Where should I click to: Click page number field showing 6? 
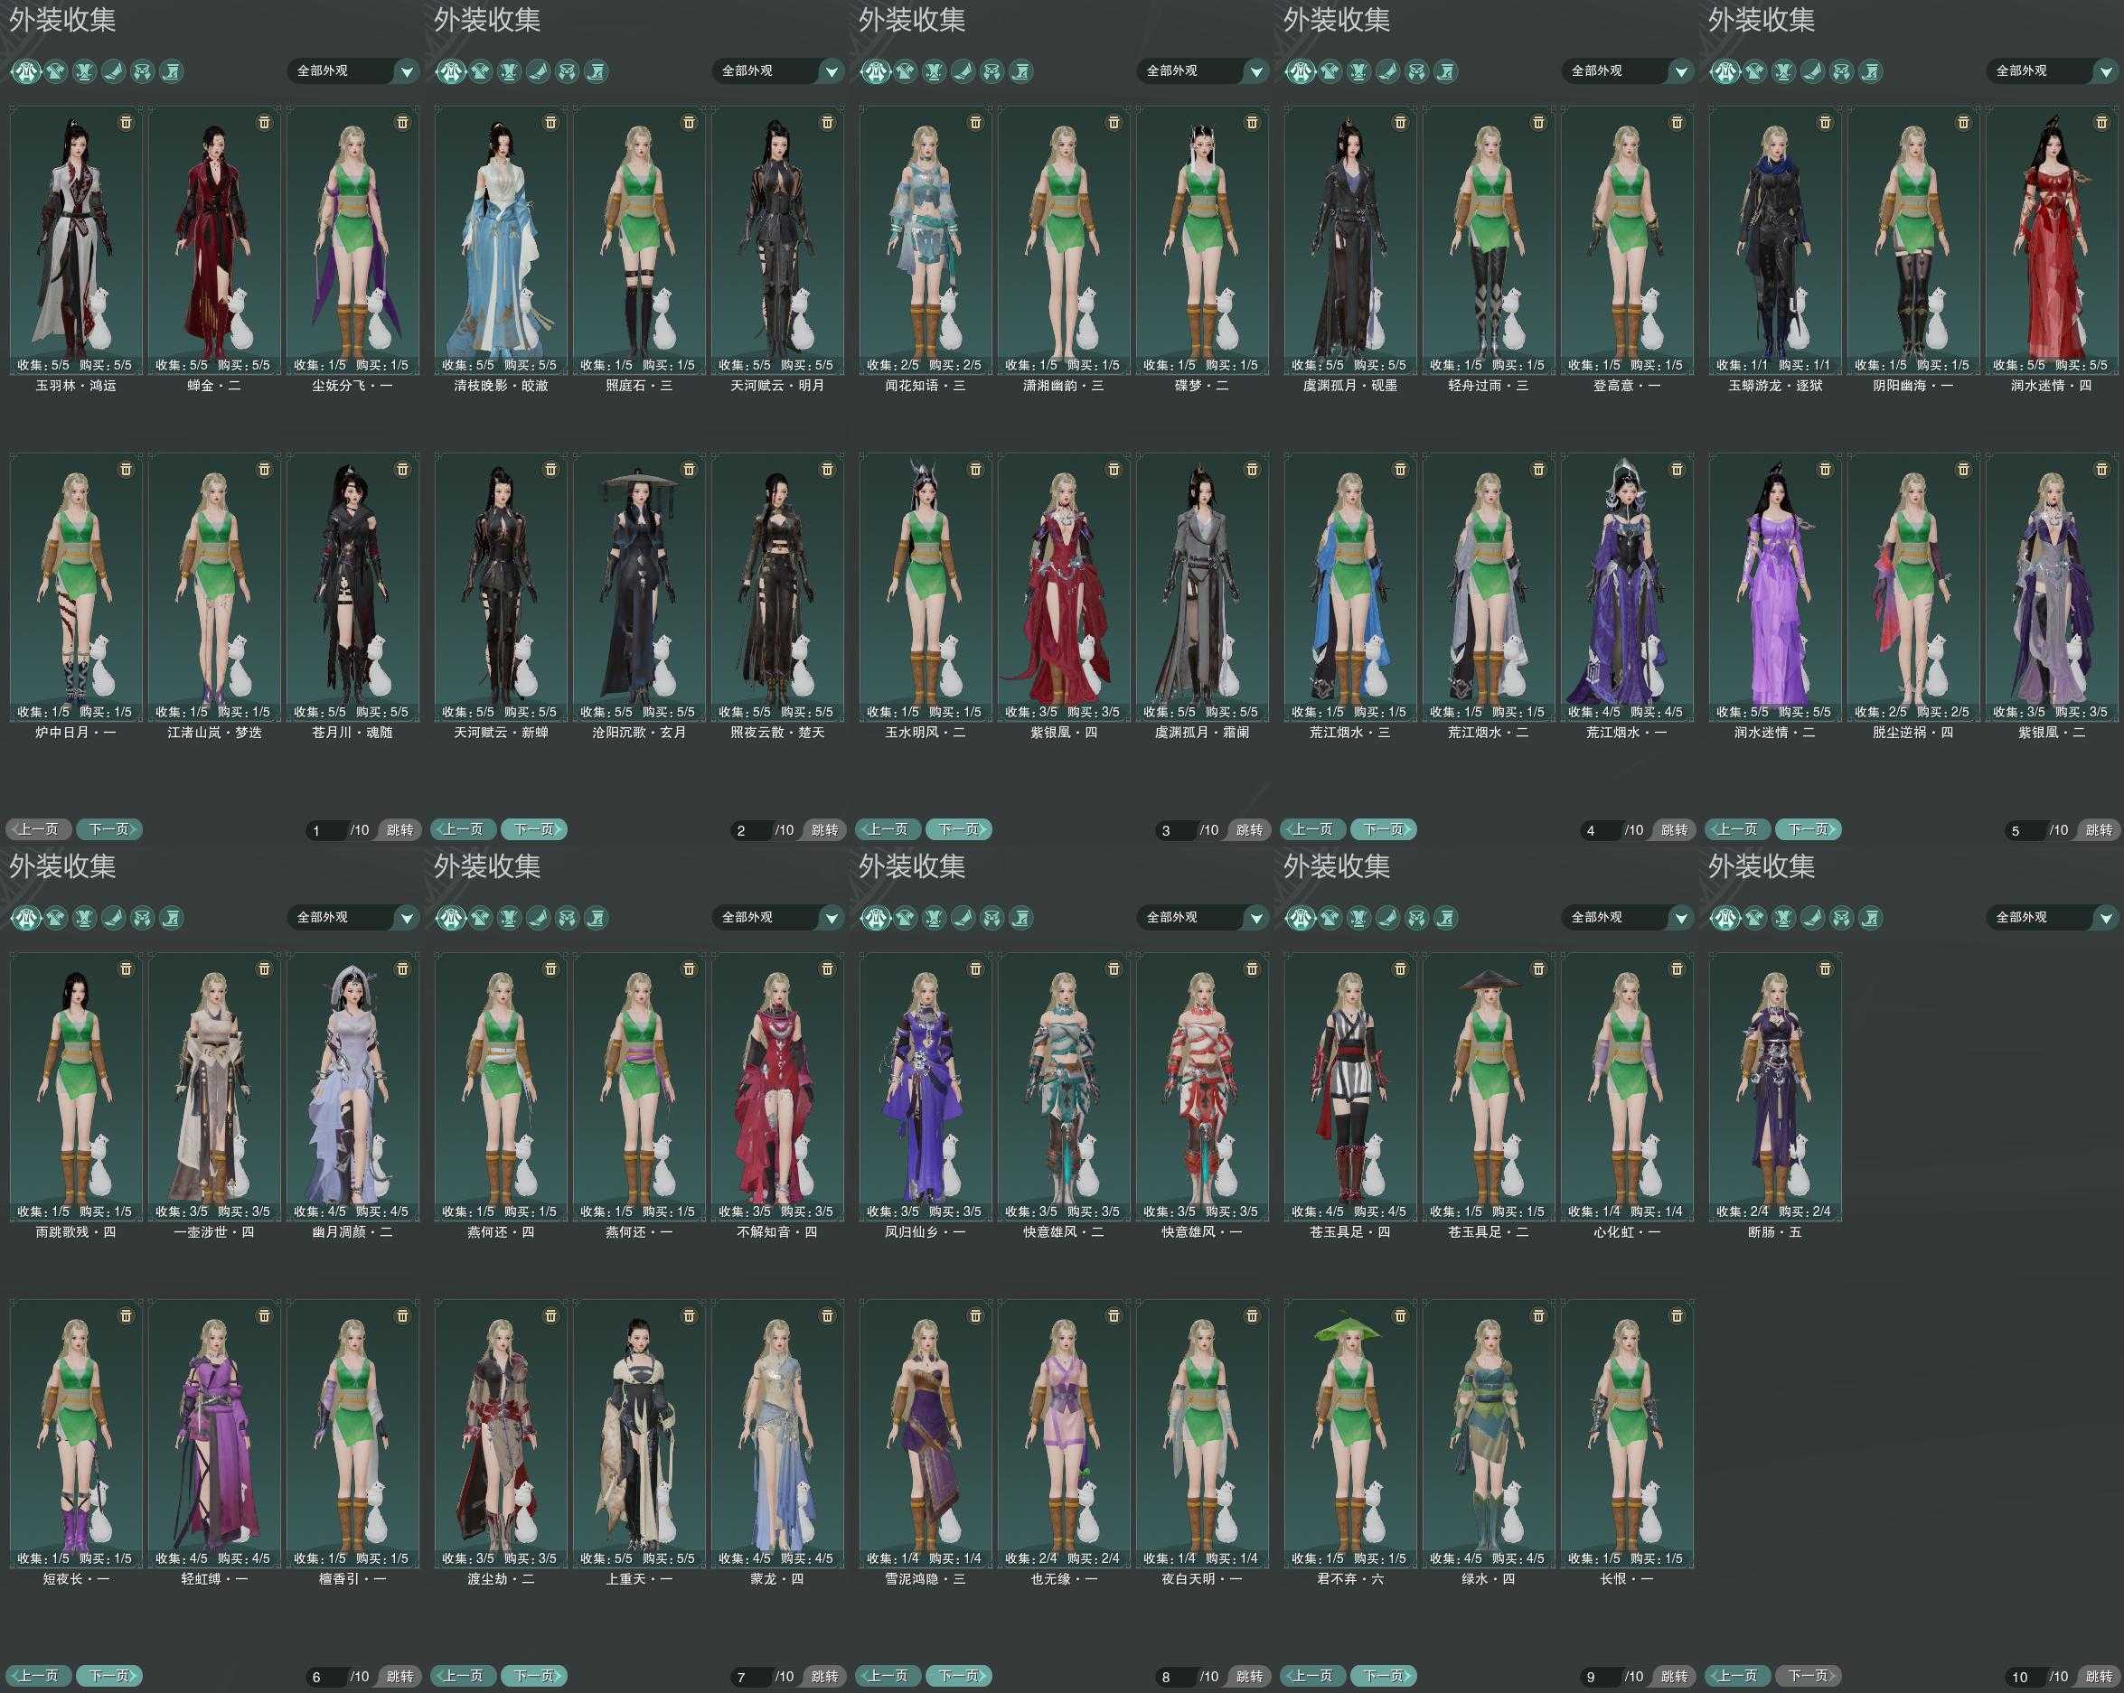tap(327, 1676)
